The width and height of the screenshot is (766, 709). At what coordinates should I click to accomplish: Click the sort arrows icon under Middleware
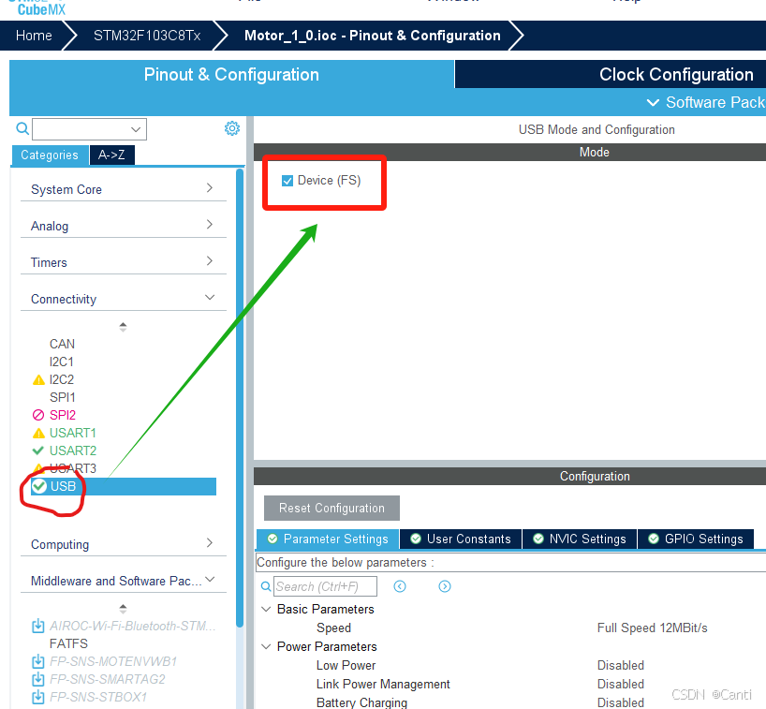point(123,609)
